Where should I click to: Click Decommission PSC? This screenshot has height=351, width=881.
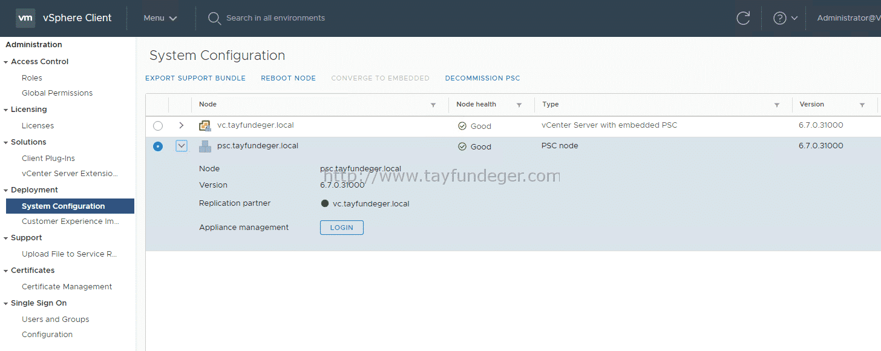click(483, 78)
